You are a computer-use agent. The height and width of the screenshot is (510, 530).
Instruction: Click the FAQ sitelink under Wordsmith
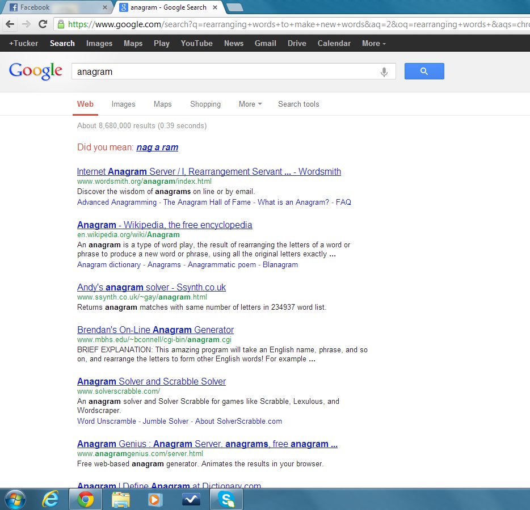(x=343, y=202)
